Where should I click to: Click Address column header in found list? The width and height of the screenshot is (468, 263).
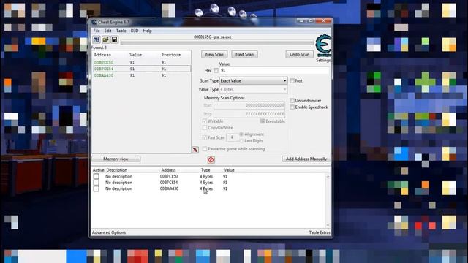point(102,55)
